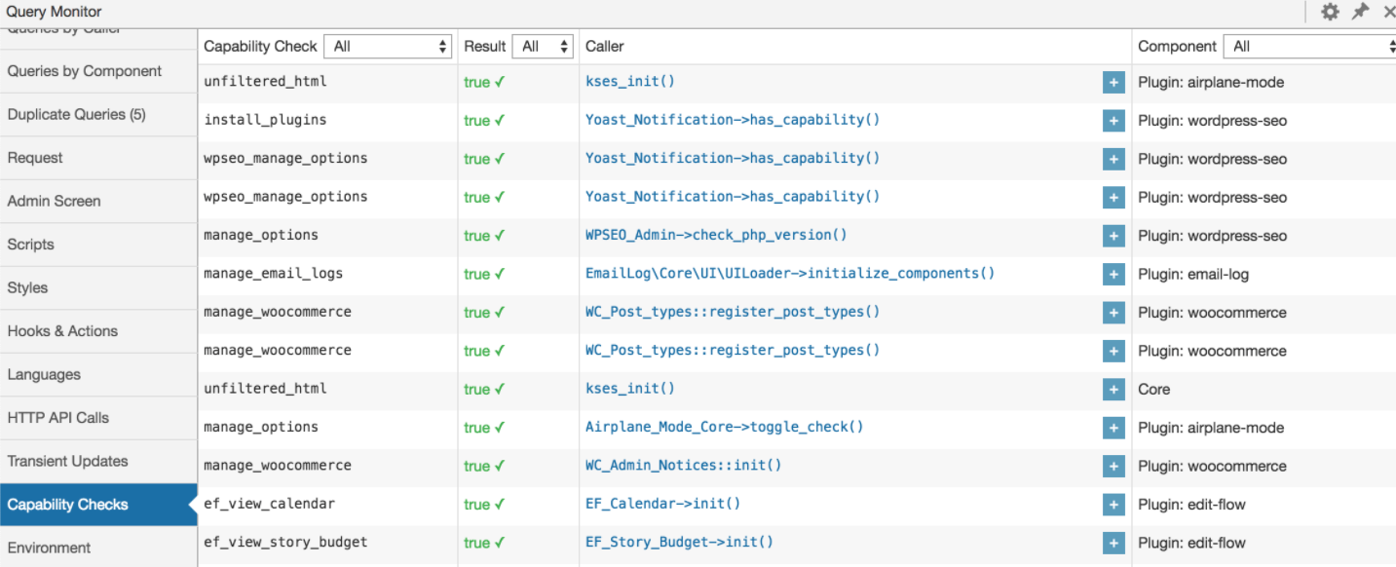The width and height of the screenshot is (1396, 567).
Task: Click the WC_Admin_Notices::init() caller link
Action: (683, 465)
